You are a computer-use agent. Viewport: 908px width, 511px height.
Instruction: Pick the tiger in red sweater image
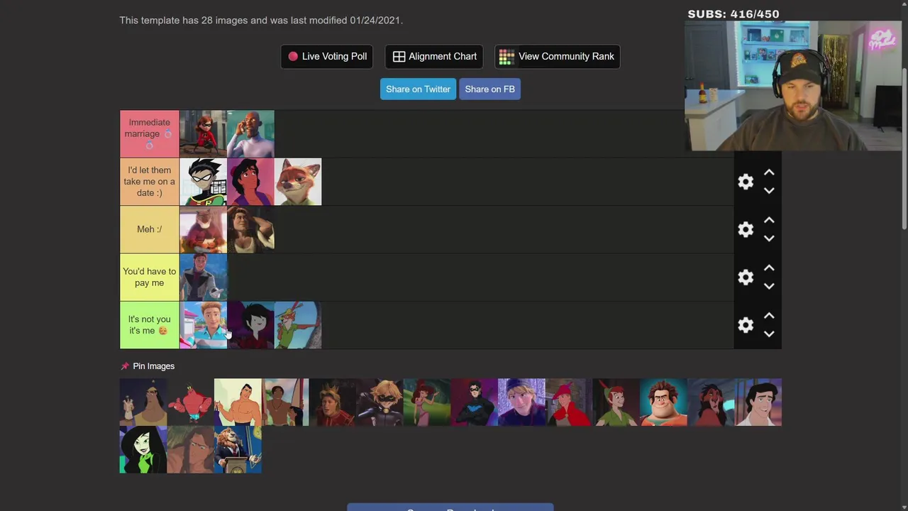(x=203, y=229)
